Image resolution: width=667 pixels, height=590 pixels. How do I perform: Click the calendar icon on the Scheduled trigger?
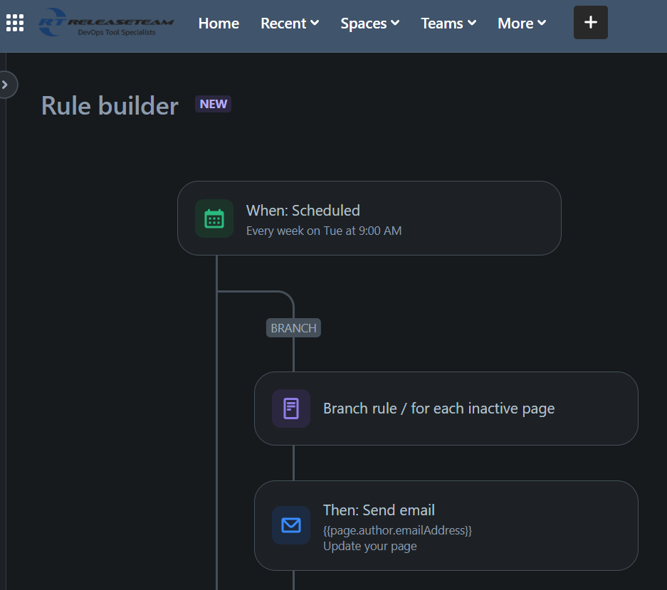pos(214,218)
